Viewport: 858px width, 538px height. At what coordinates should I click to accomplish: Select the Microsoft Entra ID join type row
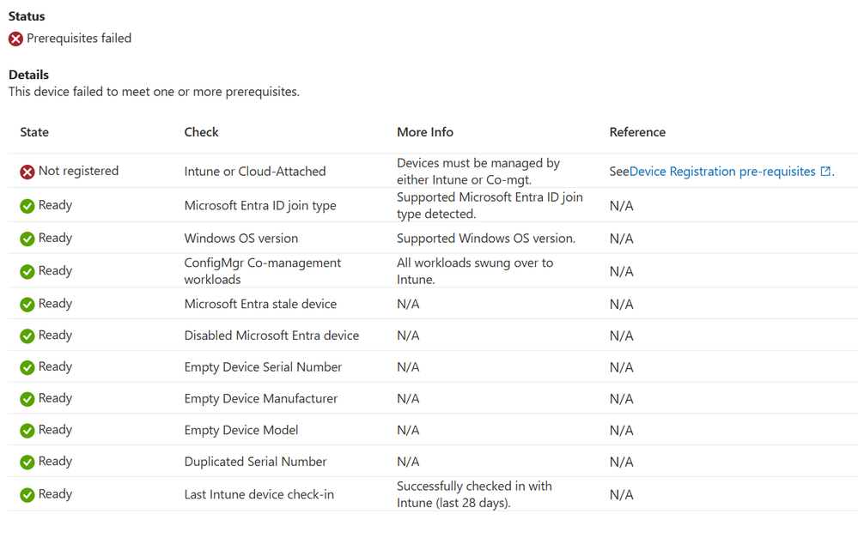click(260, 206)
